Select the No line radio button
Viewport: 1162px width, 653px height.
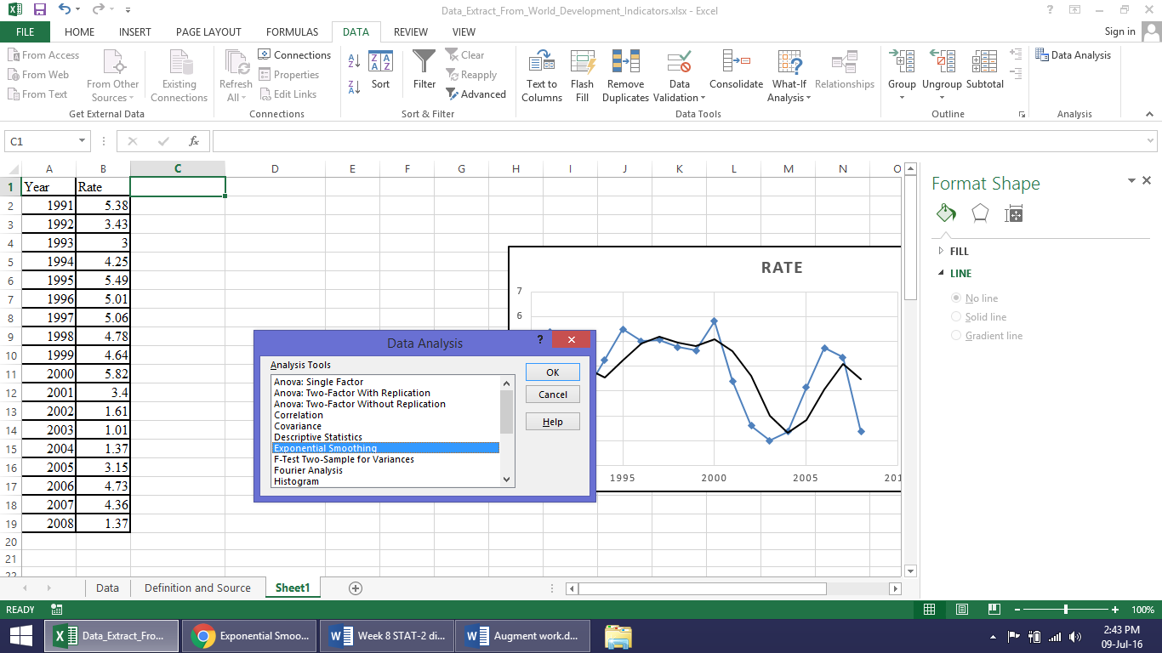(x=957, y=298)
